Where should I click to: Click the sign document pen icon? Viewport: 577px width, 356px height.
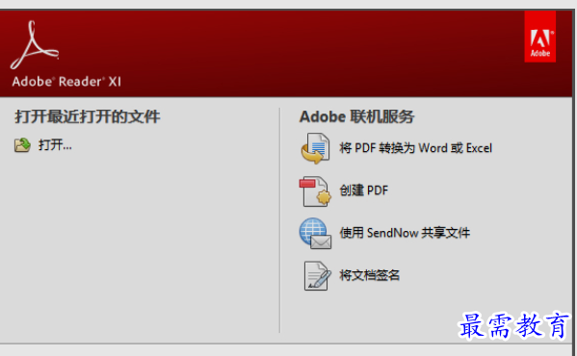(x=317, y=275)
